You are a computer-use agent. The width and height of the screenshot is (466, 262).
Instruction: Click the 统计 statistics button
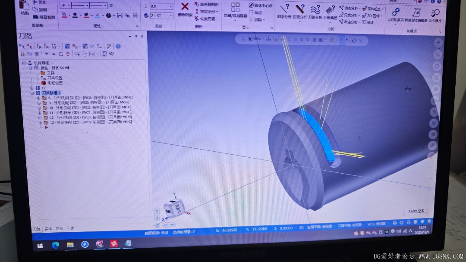click(368, 22)
